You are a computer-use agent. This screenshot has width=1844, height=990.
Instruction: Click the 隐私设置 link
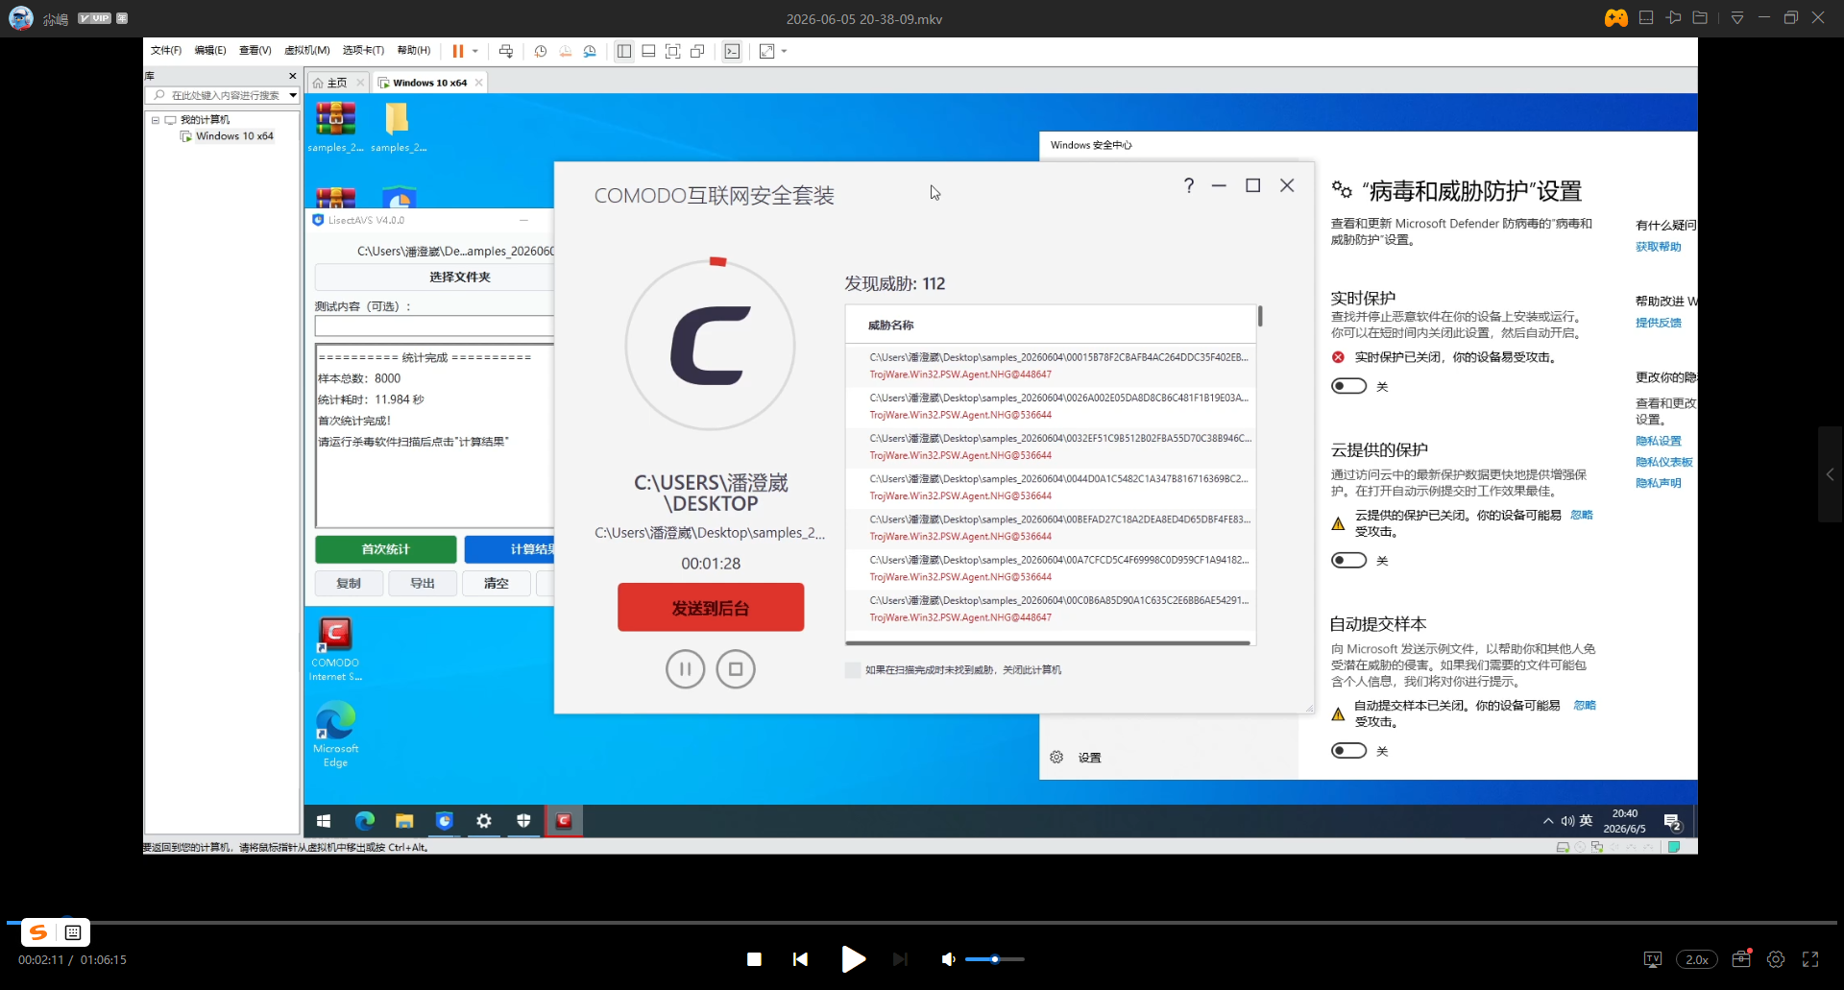click(x=1659, y=441)
